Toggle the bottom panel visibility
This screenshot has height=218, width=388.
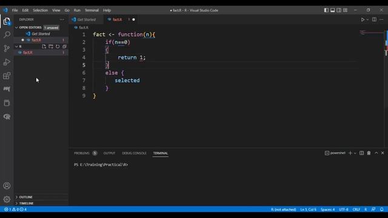tap(333, 10)
